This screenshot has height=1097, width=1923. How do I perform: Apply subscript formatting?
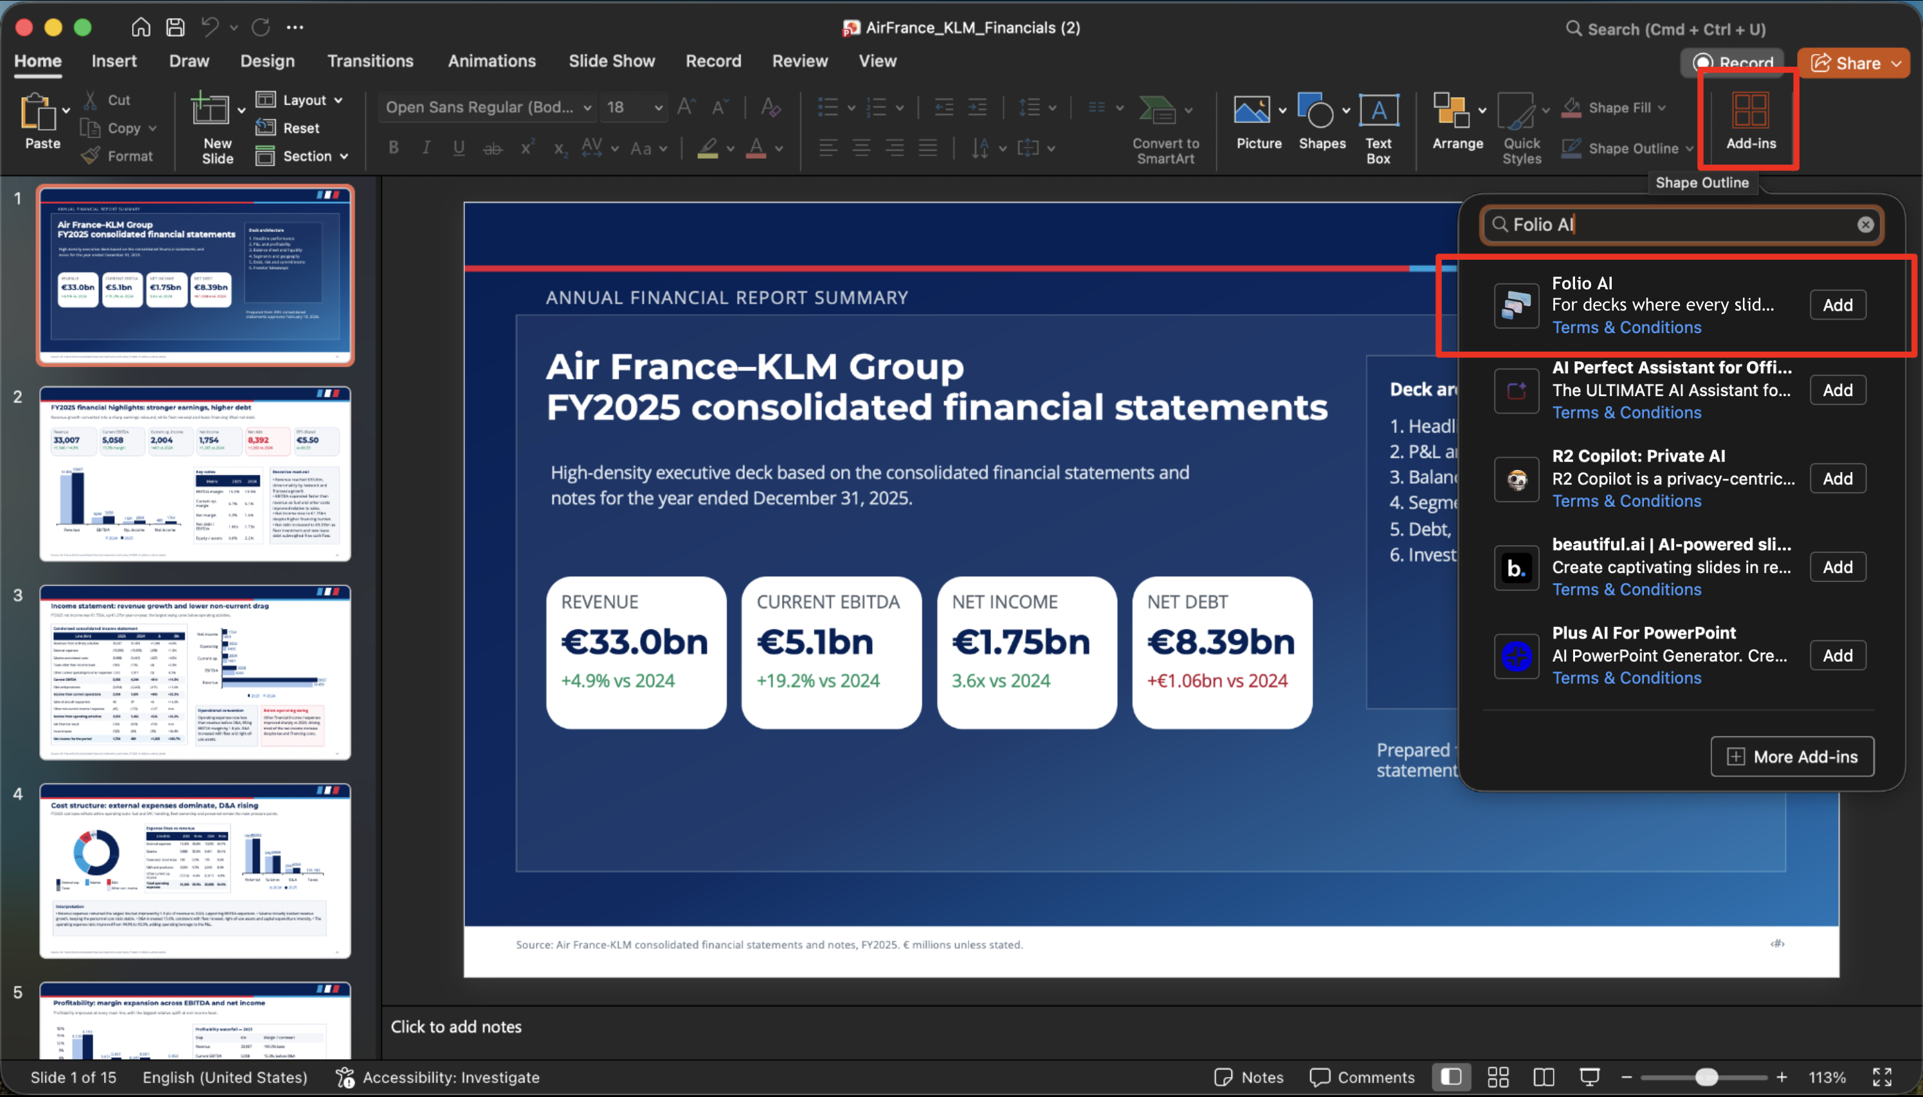pyautogui.click(x=560, y=149)
